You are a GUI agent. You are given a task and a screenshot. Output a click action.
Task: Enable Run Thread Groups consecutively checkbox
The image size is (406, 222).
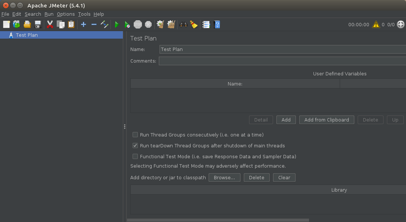click(135, 135)
